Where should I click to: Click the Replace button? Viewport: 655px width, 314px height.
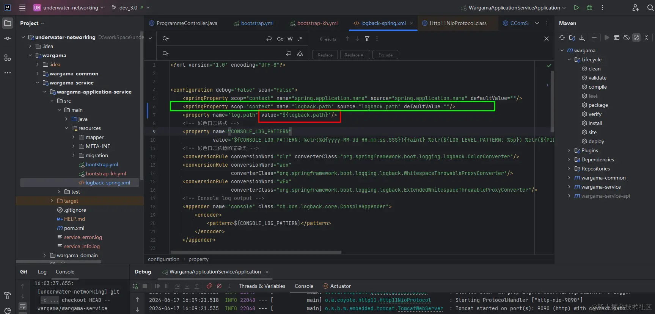pos(325,55)
